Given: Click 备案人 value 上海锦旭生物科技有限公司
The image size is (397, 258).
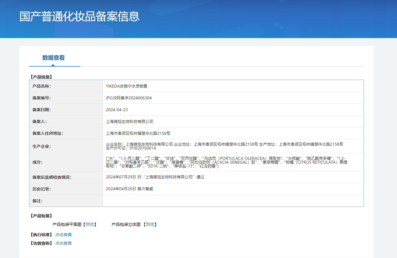Looking at the screenshot, I should coord(130,121).
